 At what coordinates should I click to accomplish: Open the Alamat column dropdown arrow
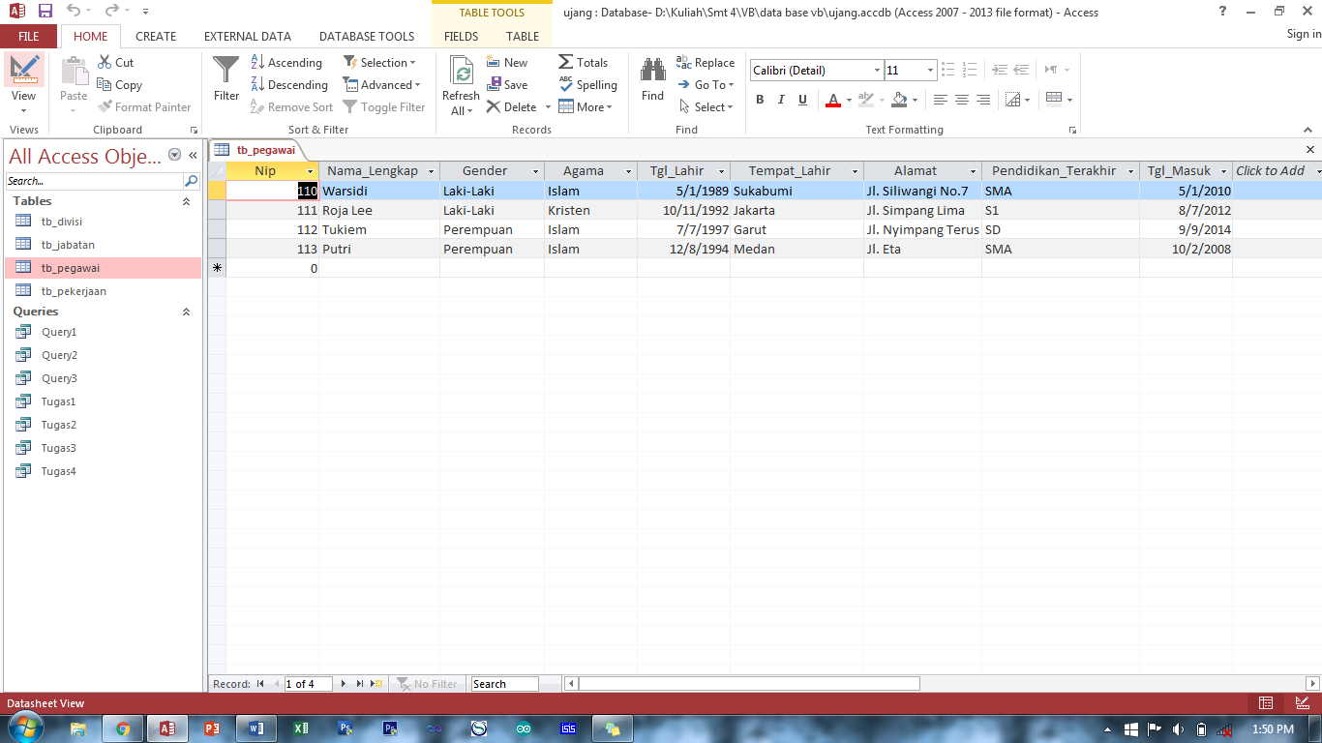973,171
